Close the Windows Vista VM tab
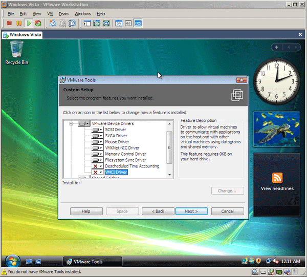Screen dimensions: 307x277 tap(300, 34)
